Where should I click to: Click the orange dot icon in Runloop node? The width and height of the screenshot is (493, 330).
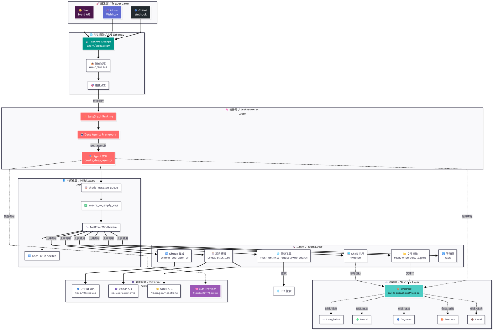[442, 320]
